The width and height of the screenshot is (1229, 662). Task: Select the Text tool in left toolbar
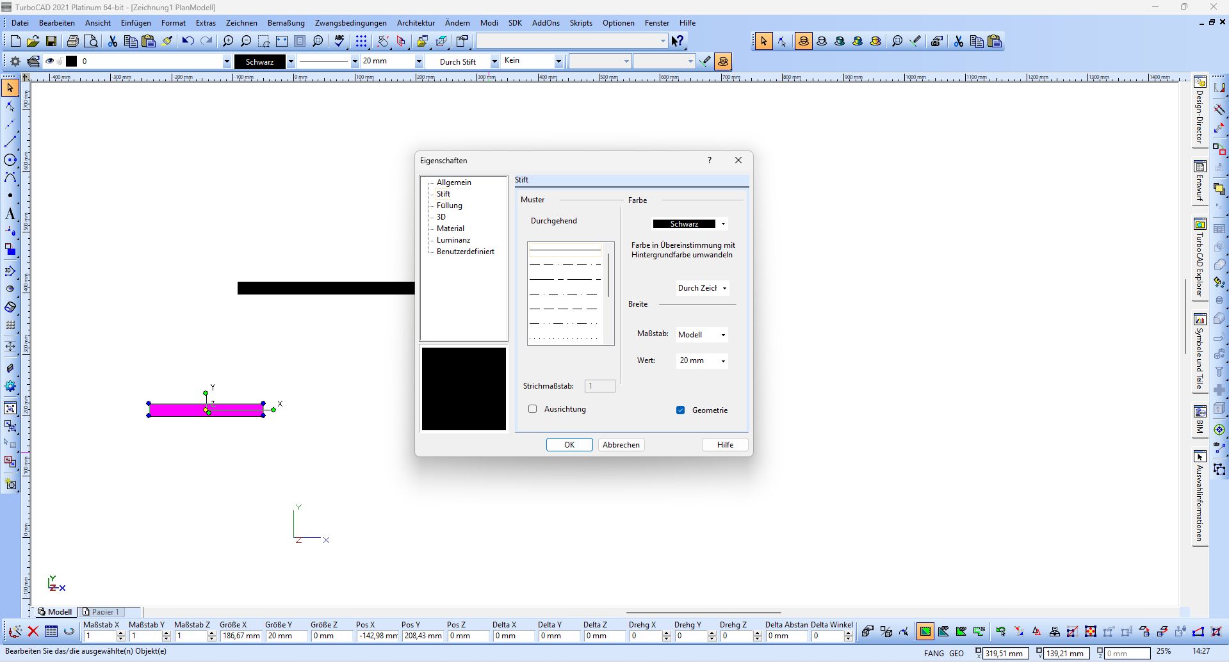coord(10,214)
